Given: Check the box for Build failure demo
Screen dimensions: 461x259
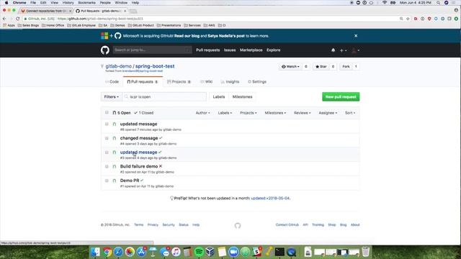Looking at the screenshot, I should point(107,166).
